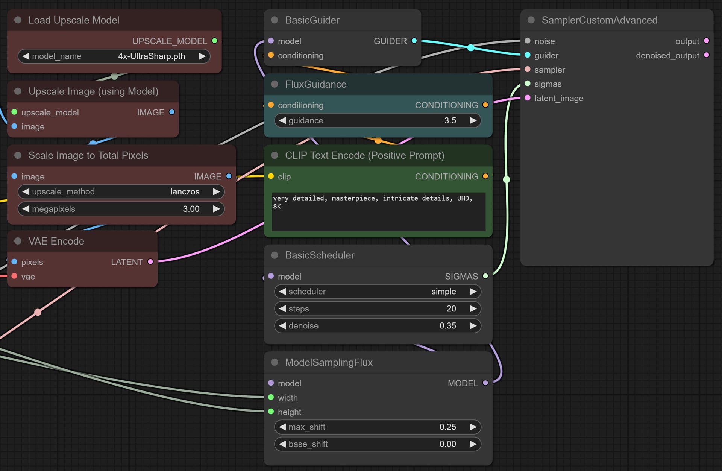Decrease base_shift with left arrow

coord(282,444)
